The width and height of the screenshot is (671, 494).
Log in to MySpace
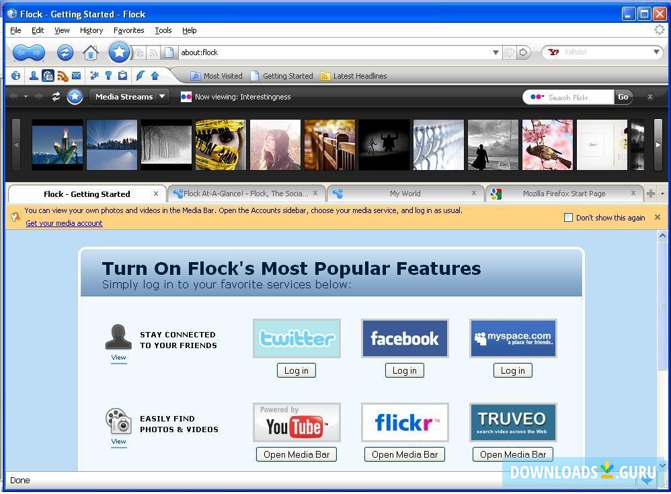(513, 371)
